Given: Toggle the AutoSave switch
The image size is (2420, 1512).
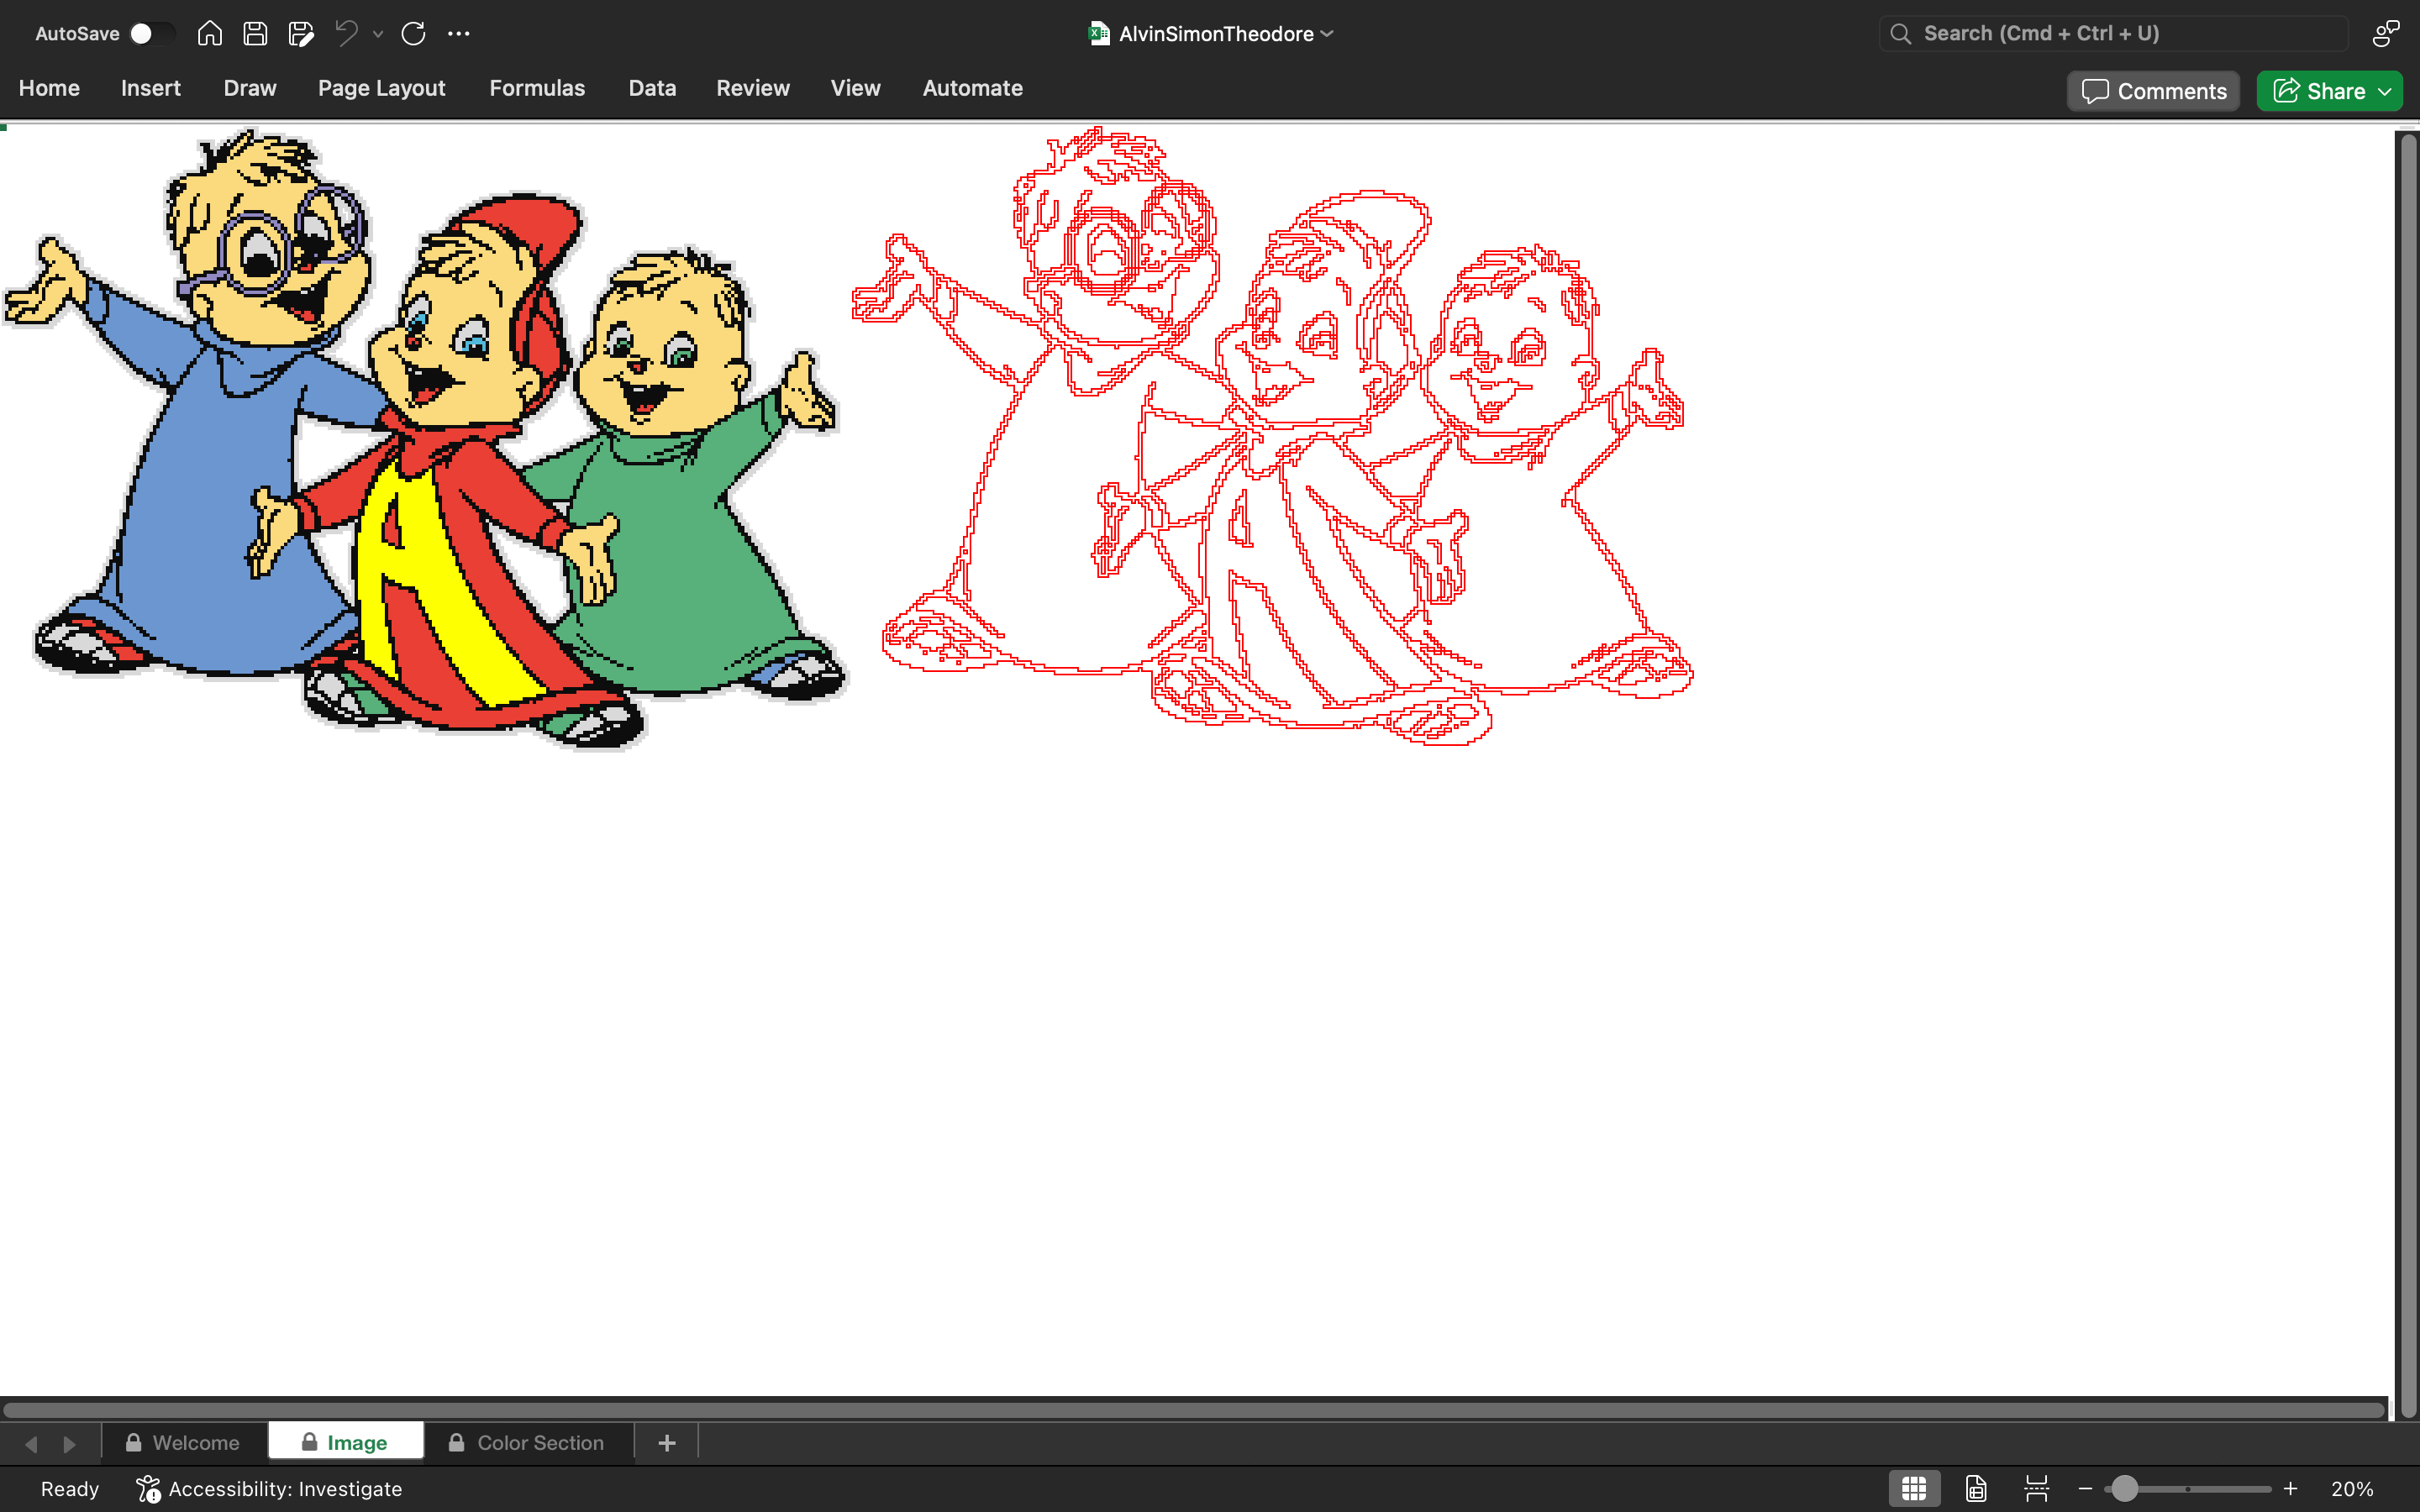Looking at the screenshot, I should (153, 34).
